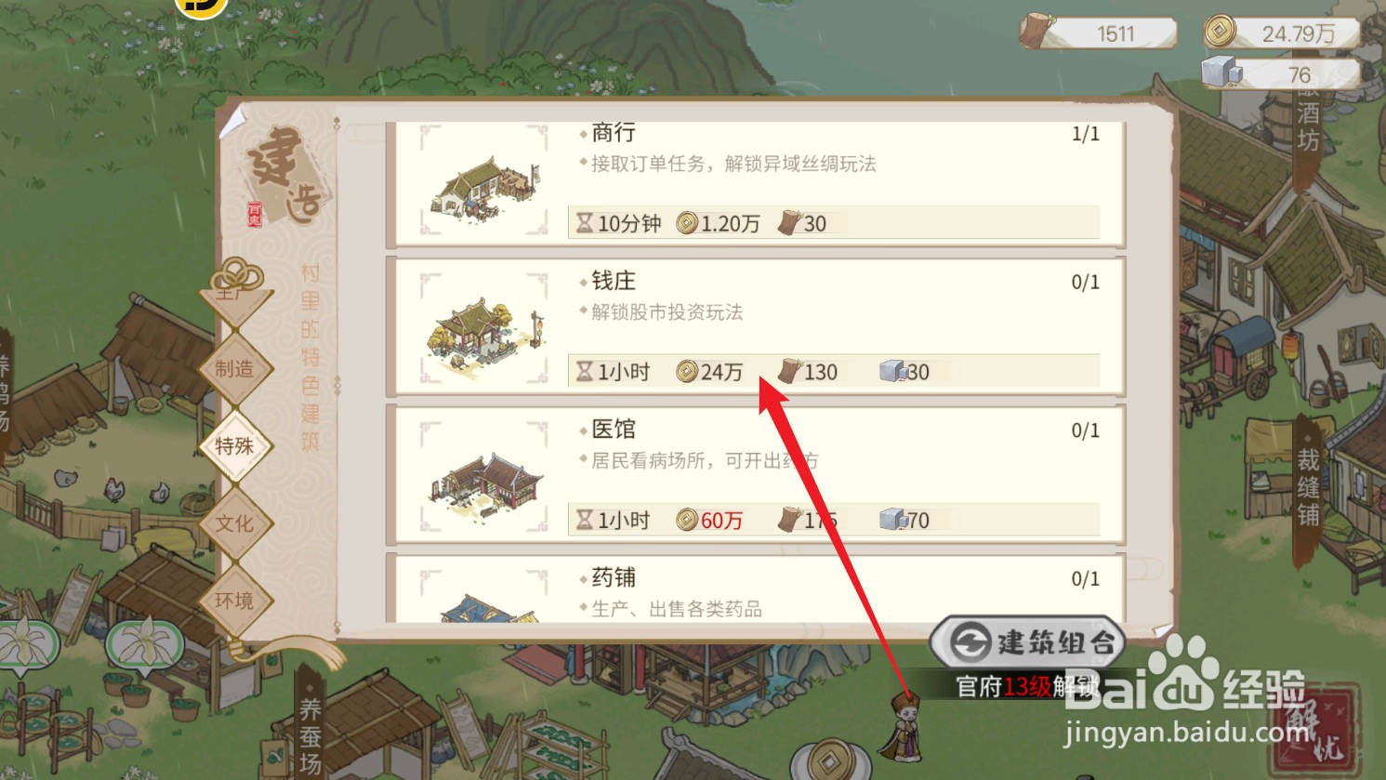Click the stone cost icon in 钱庄 row
The height and width of the screenshot is (780, 1386).
click(x=892, y=372)
